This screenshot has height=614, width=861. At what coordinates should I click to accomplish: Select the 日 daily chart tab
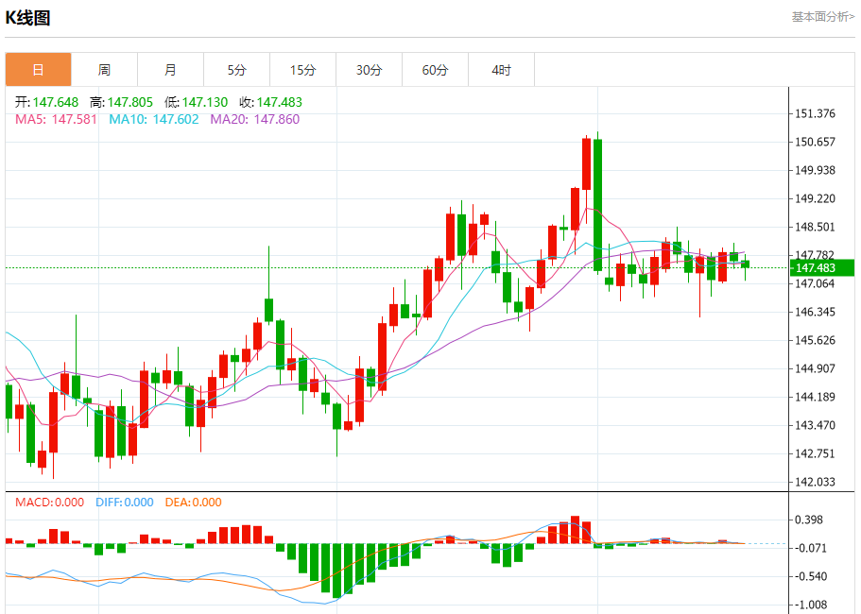(39, 70)
